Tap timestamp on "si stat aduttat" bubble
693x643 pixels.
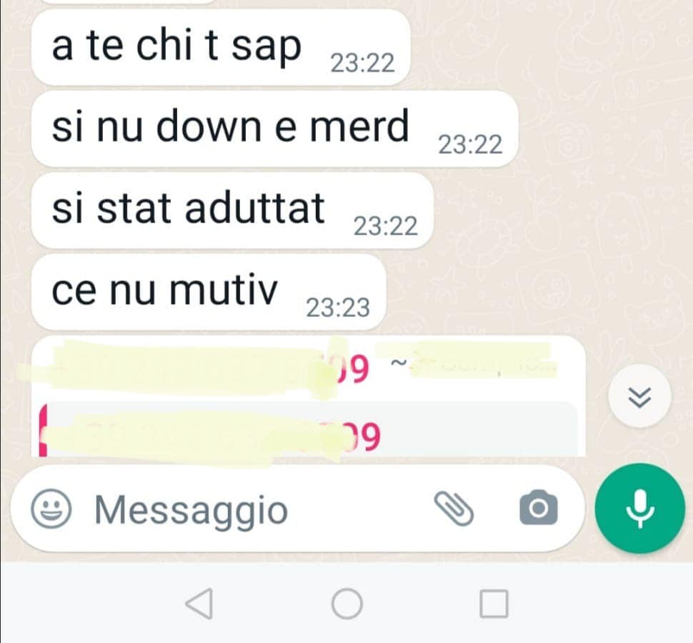(x=385, y=226)
